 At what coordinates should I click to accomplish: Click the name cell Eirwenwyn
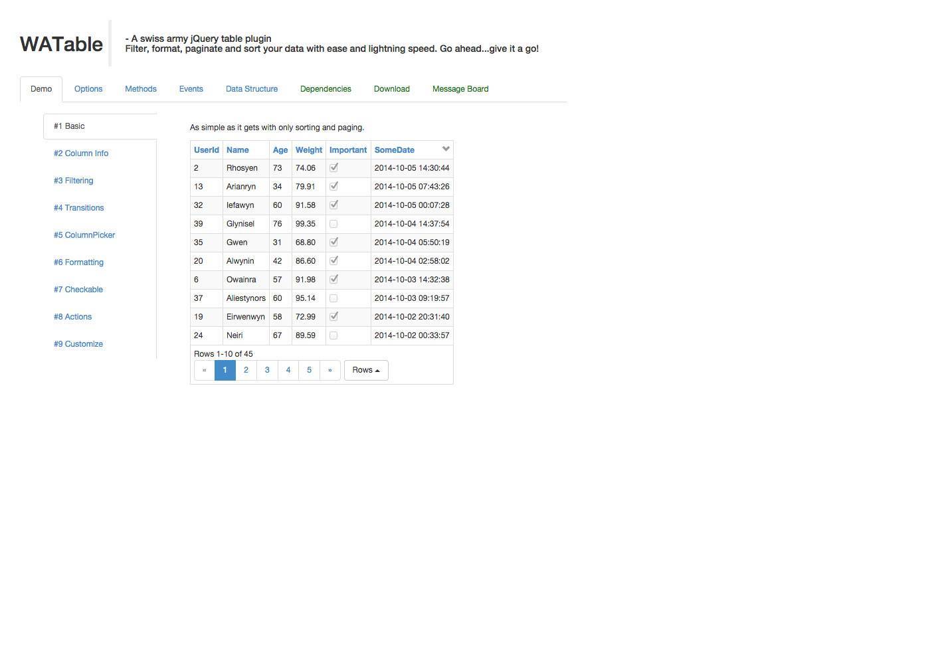click(246, 317)
